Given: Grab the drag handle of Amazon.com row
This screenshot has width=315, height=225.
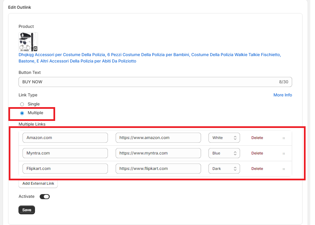Looking at the screenshot, I should [284, 138].
